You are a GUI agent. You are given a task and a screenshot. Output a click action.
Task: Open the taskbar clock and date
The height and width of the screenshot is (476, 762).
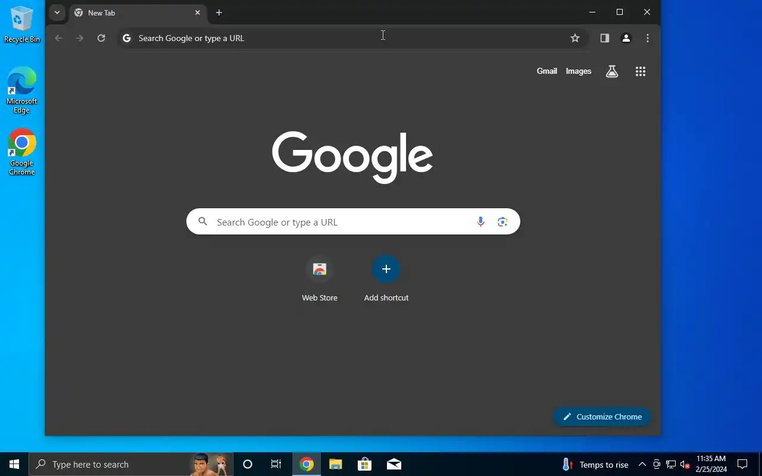(711, 464)
